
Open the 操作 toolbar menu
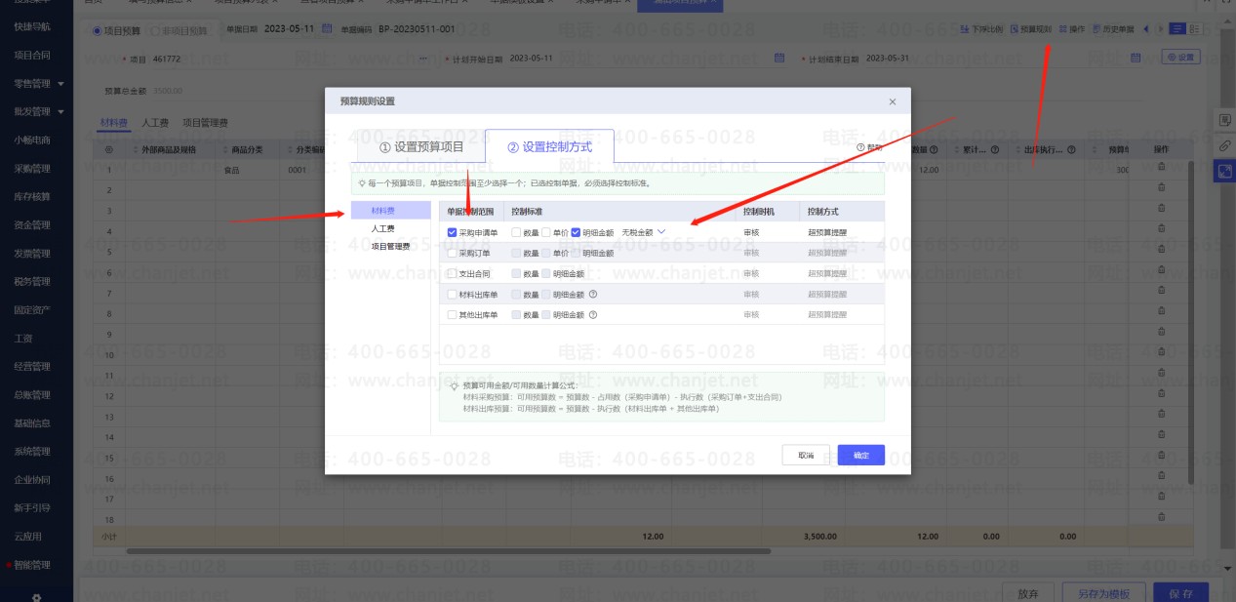pyautogui.click(x=1071, y=29)
